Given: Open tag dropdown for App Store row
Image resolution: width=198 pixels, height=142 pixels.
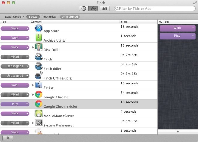Looking at the screenshot, I should [x=15, y=28].
